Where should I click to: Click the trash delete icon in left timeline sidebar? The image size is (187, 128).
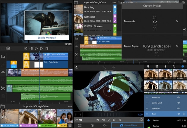click(3, 96)
